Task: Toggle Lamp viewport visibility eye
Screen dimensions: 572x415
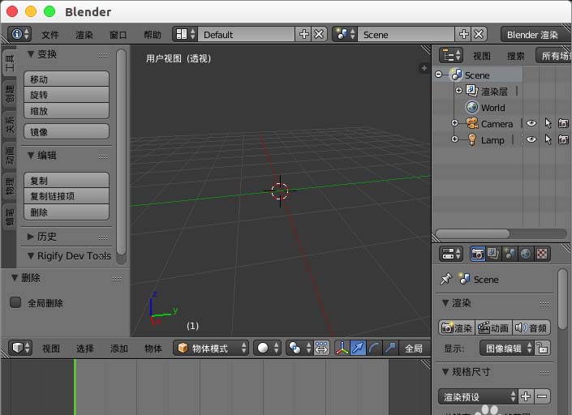Action: click(x=531, y=139)
